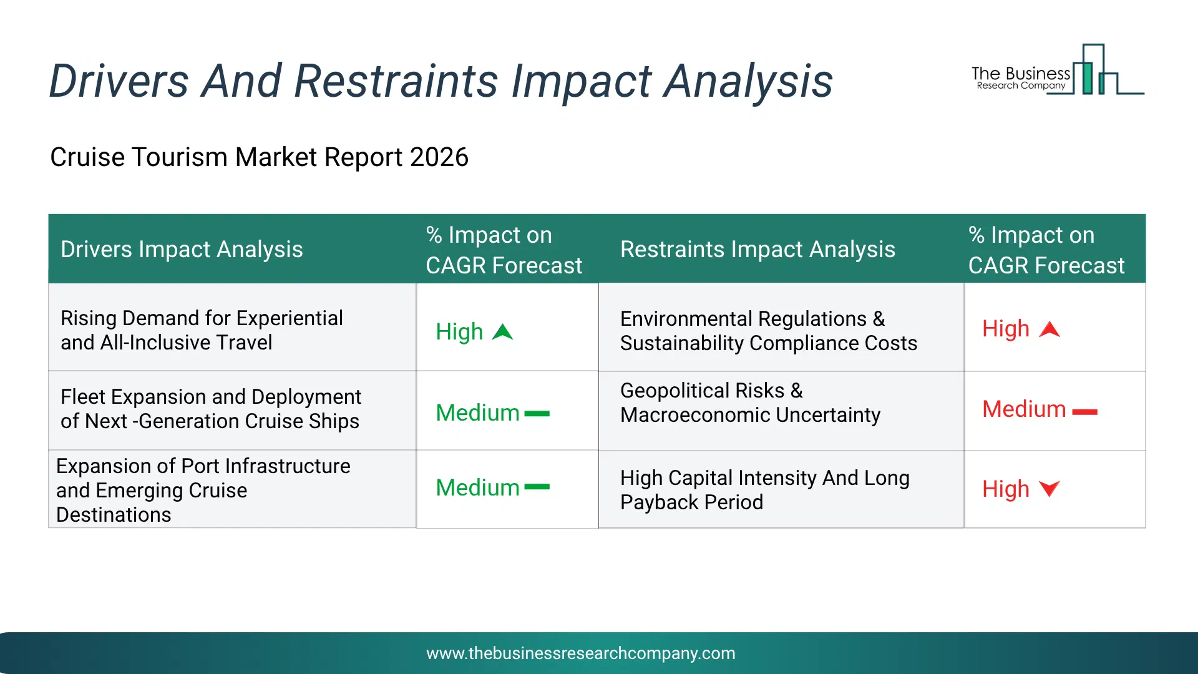Open the www.thebusinessresearchcompany.com link
1198x674 pixels.
[x=580, y=653]
